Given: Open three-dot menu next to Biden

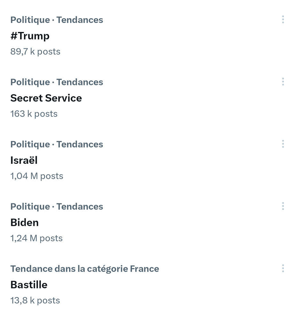Looking at the screenshot, I should [x=283, y=207].
